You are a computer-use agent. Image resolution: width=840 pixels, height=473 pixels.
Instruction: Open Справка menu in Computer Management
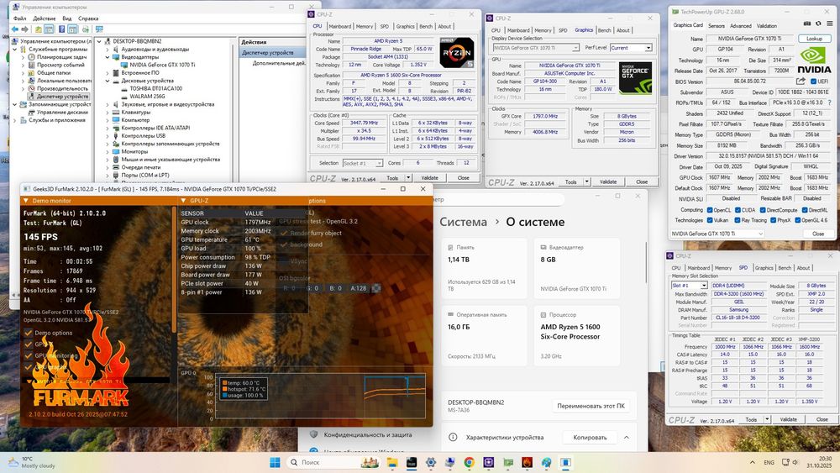point(88,18)
